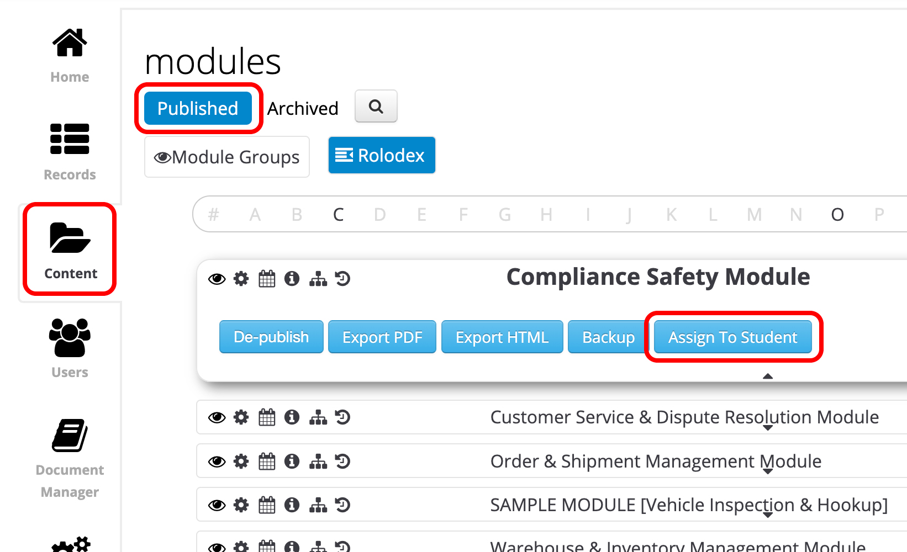Open history icon for SAMPLE MODULE row
The width and height of the screenshot is (907, 552).
(343, 505)
